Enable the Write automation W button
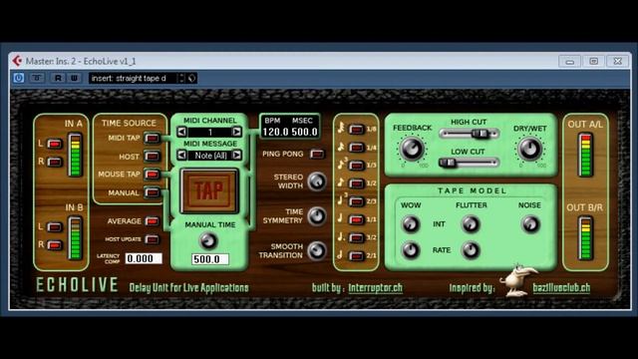Screen dimensions: 638x359 click(x=74, y=78)
